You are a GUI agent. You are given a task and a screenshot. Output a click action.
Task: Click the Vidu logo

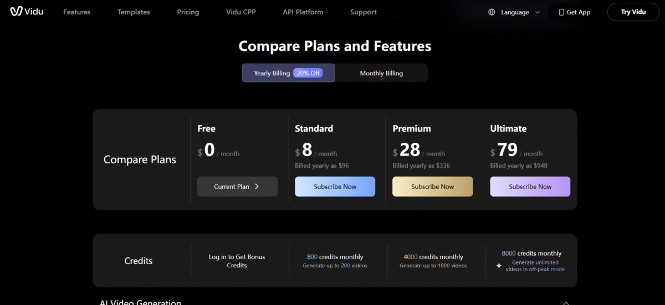point(27,12)
